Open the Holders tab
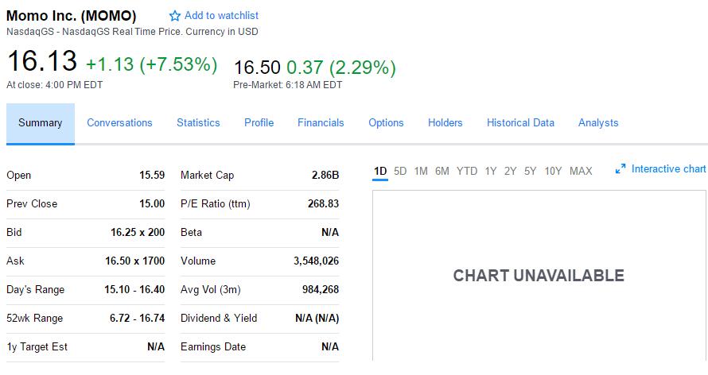708x375 pixels. 445,123
